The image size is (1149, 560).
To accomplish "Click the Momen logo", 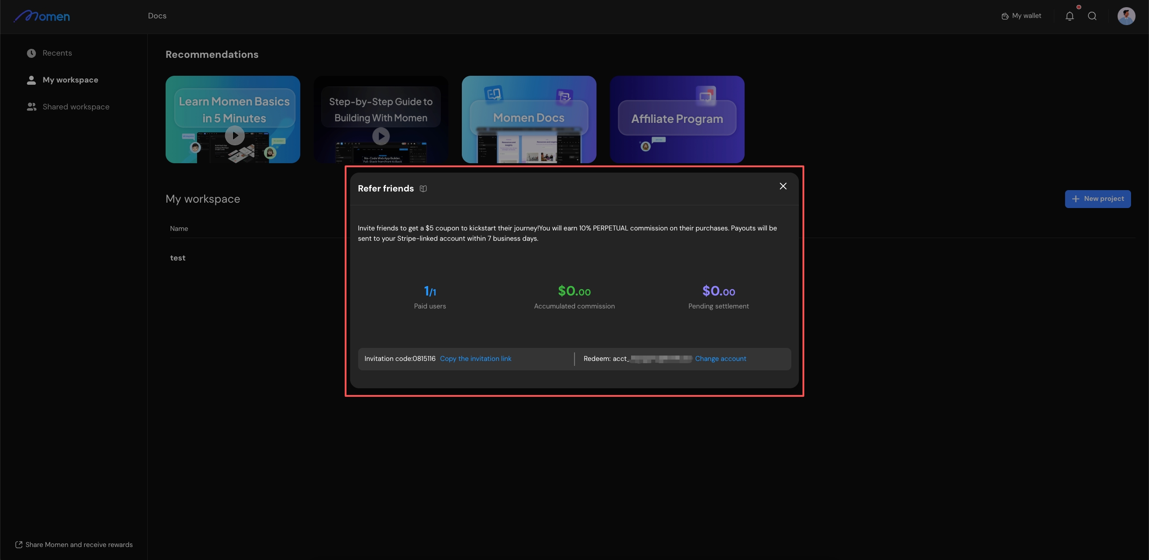I will (42, 16).
